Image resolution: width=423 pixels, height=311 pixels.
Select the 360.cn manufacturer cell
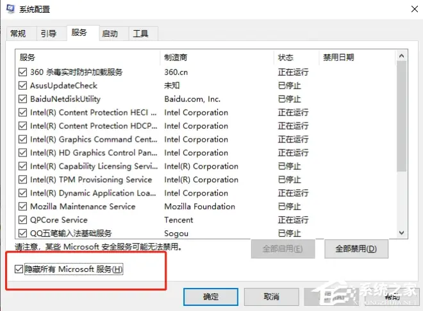176,72
